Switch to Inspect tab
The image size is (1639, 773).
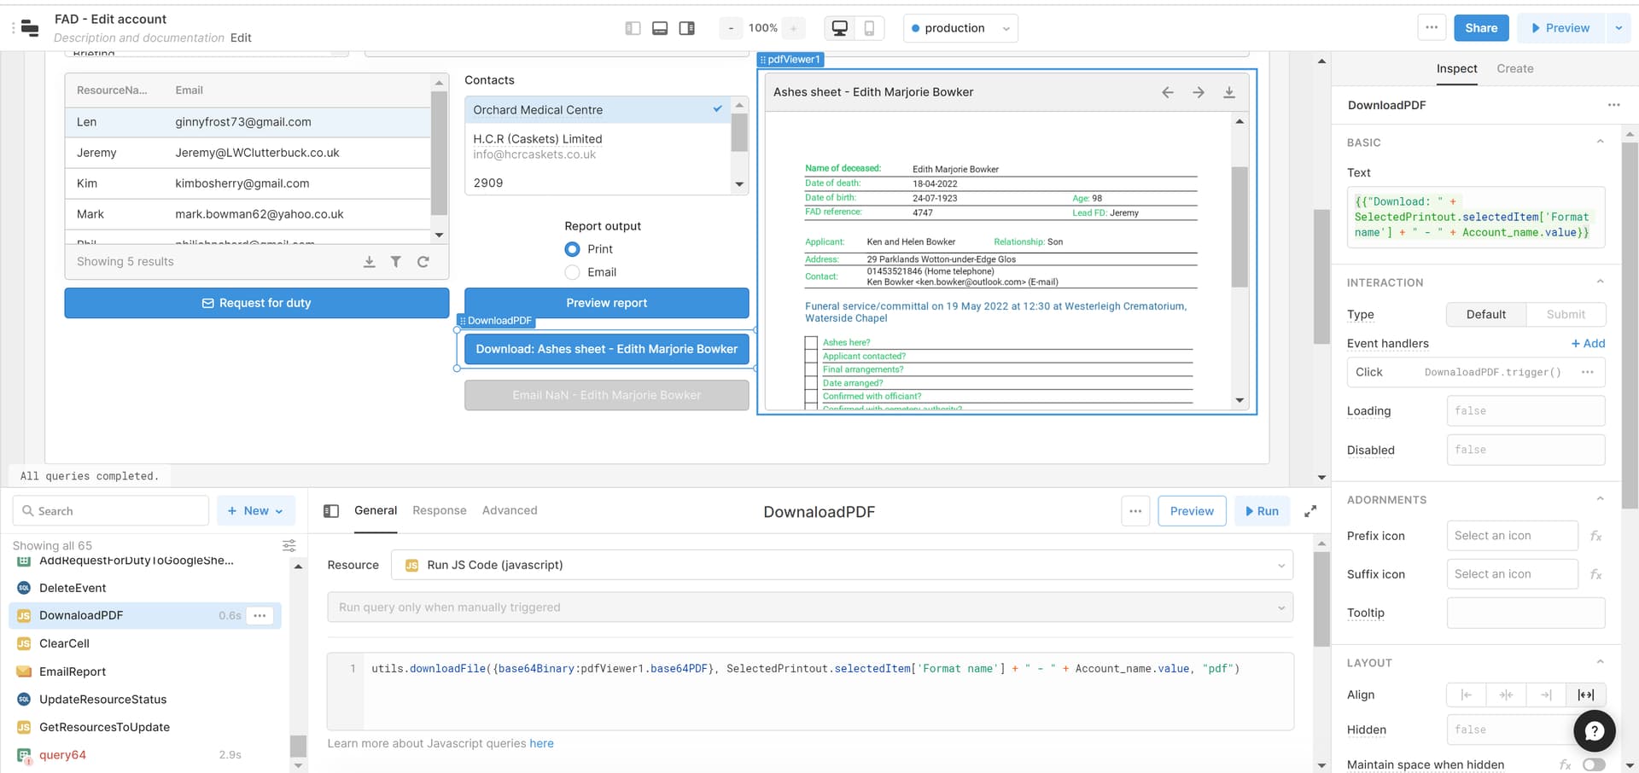1456,69
